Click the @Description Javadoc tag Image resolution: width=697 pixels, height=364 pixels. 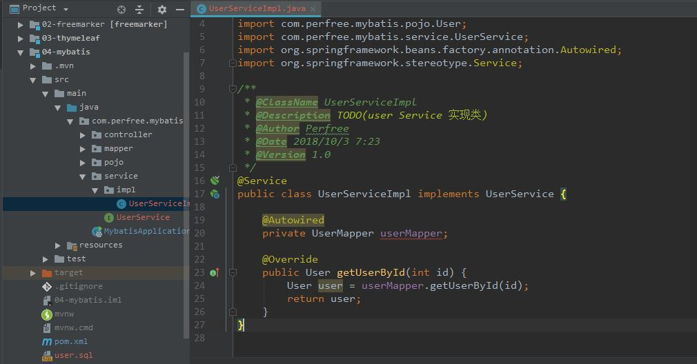(293, 115)
